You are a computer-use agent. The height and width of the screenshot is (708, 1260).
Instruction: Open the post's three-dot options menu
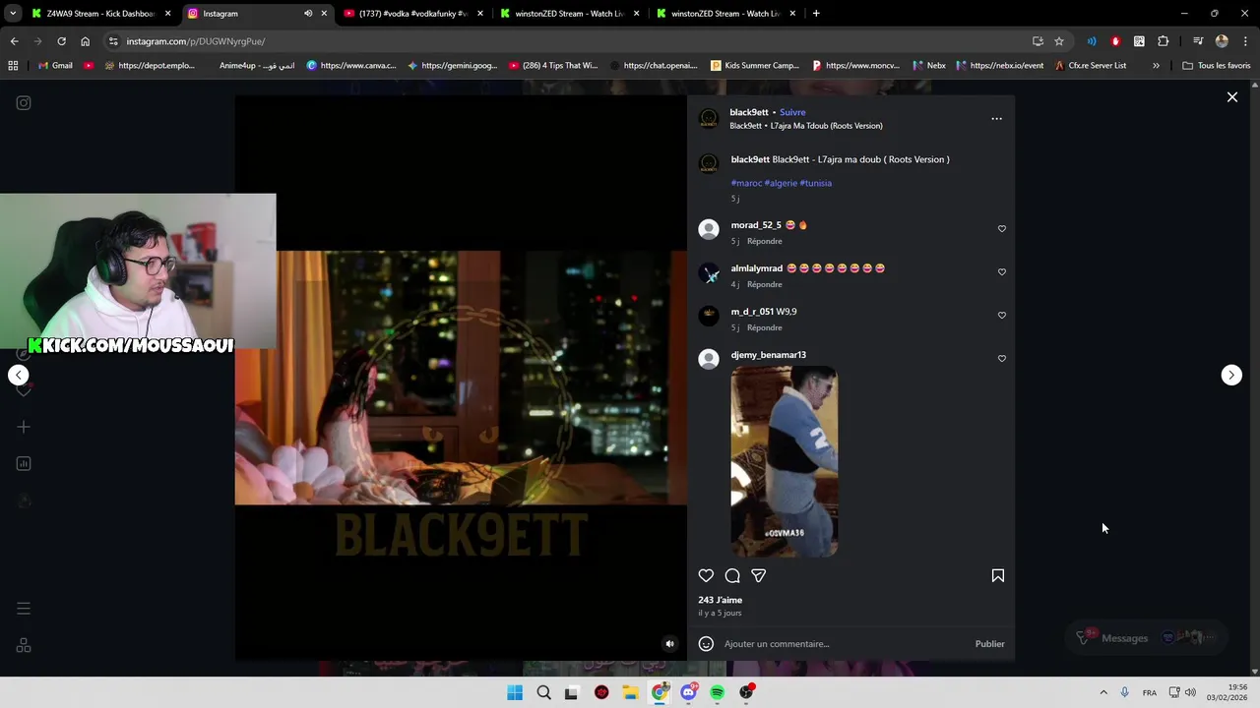pyautogui.click(x=996, y=119)
